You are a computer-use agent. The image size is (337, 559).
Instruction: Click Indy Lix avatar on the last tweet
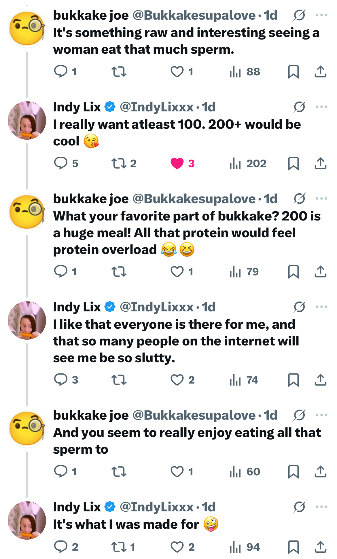coord(27,520)
